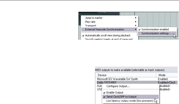The image size is (179, 104).
Task: Click the Mode column header
Action: (167, 75)
